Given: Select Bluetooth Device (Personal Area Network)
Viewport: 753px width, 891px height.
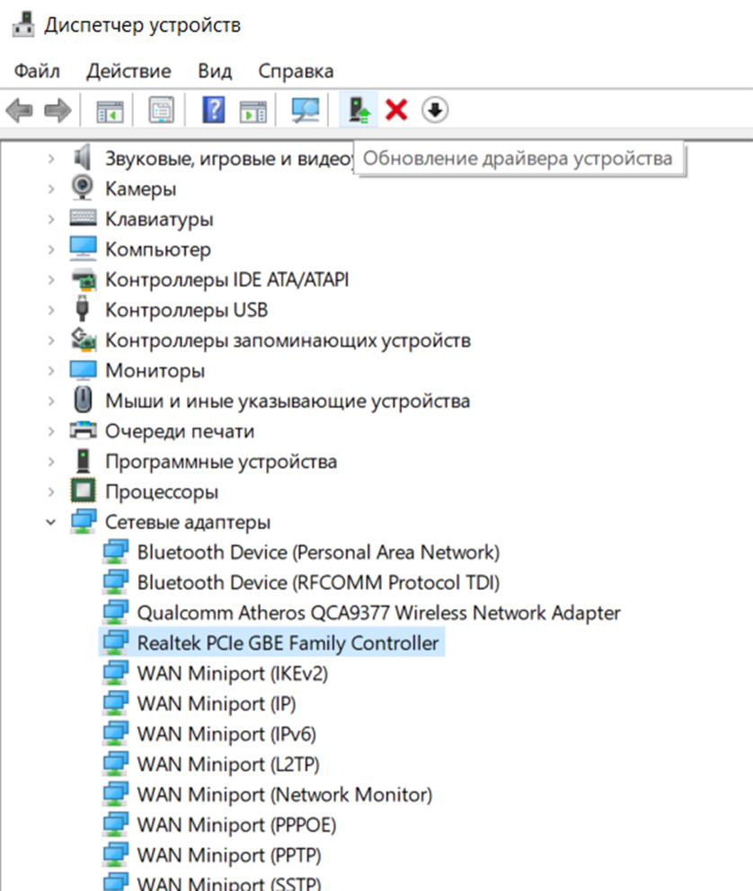Looking at the screenshot, I should pos(318,551).
